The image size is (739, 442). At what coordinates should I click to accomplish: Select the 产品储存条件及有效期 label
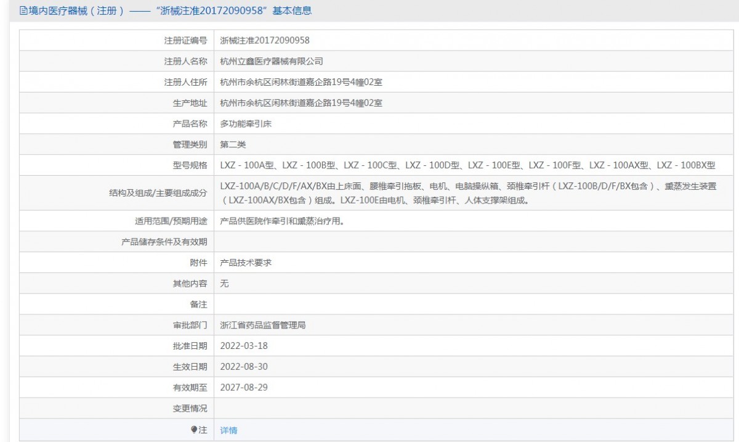164,242
